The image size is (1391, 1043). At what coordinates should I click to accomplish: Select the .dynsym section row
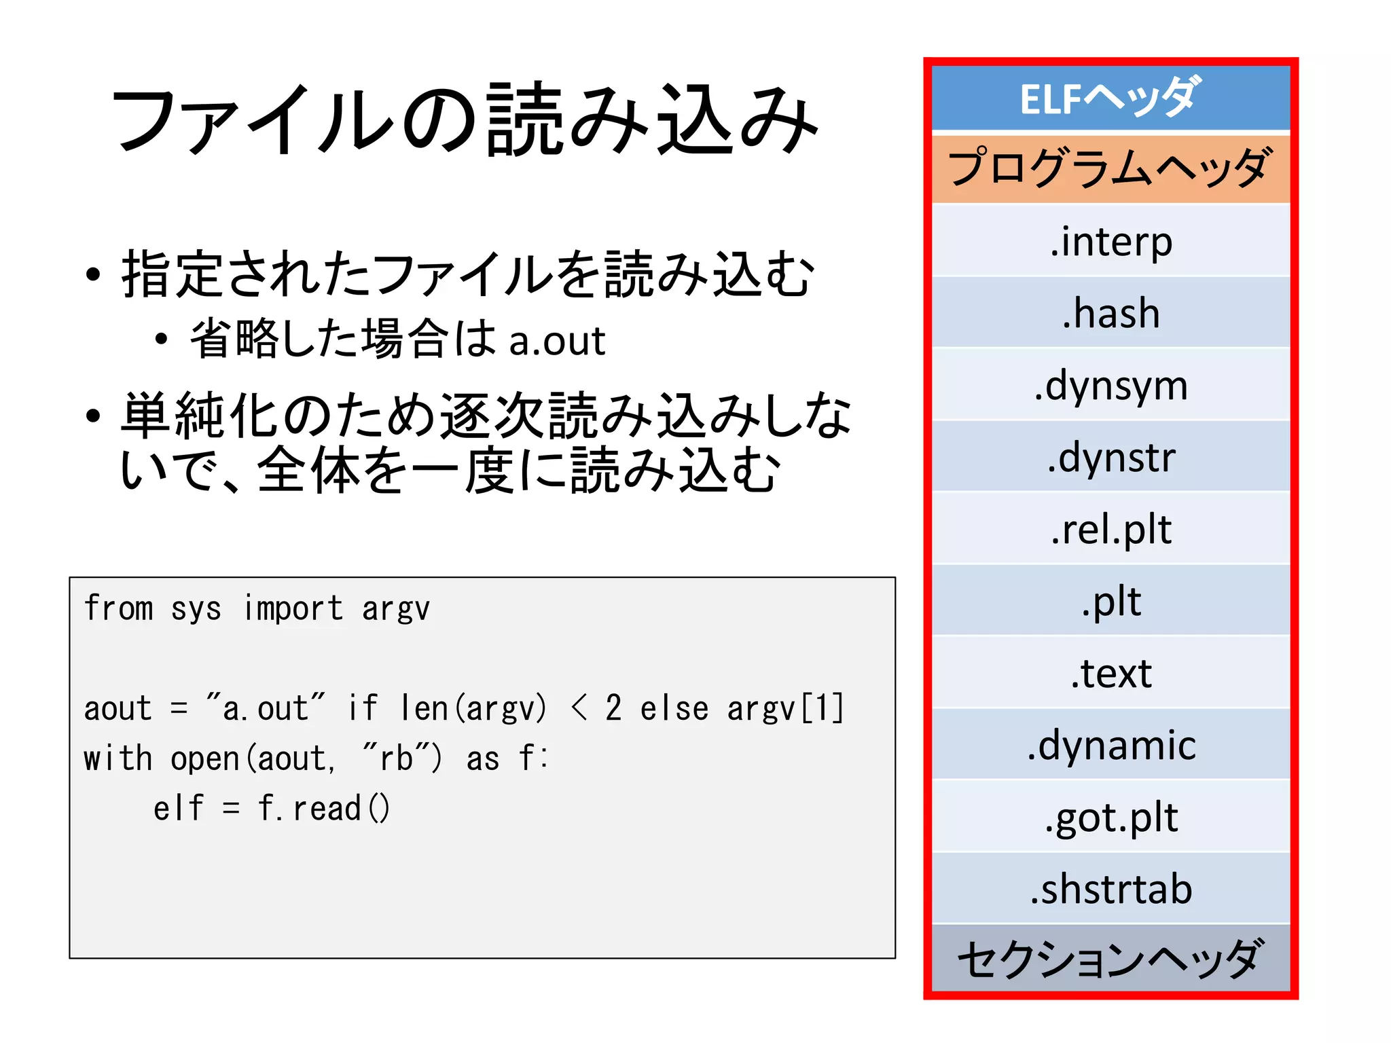point(1110,385)
